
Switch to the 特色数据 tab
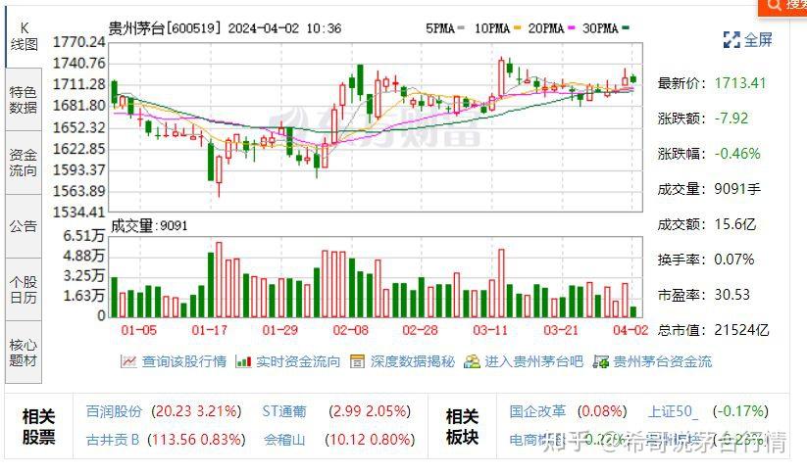tap(24, 100)
